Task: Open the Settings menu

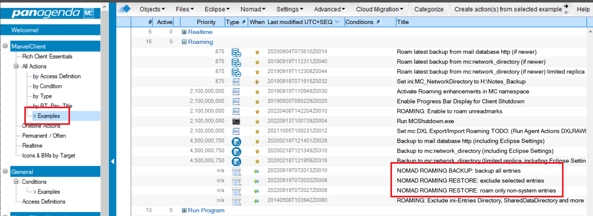Action: pyautogui.click(x=290, y=9)
